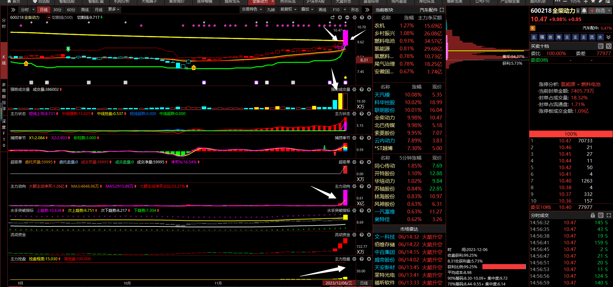This screenshot has height=287, width=613.
Task: Switch chart to 日线 period
Action: click(44, 10)
